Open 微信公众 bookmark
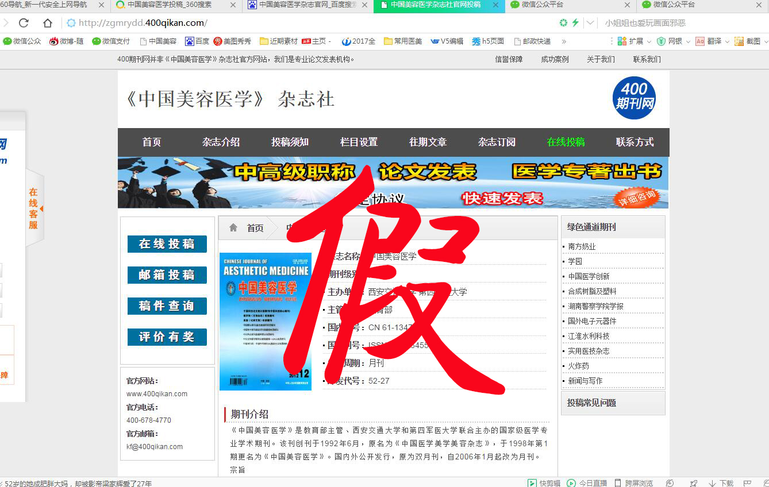769x487 pixels. click(22, 41)
